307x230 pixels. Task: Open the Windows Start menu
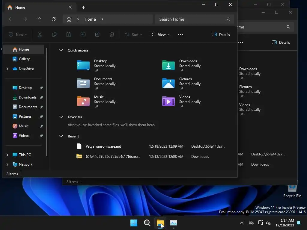134,223
